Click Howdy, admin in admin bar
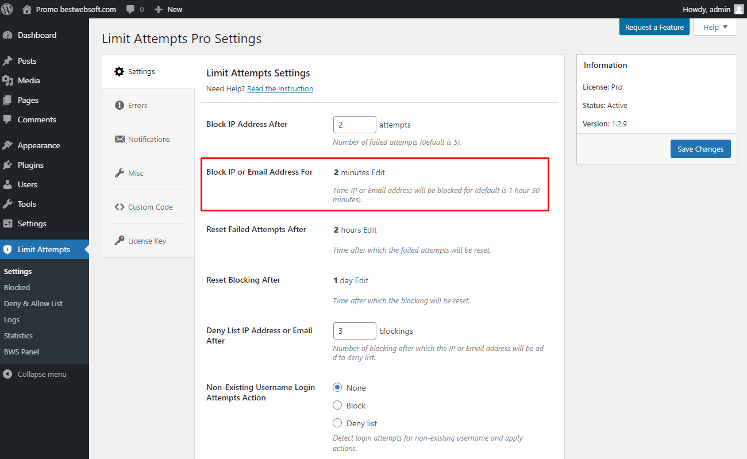 pos(706,9)
